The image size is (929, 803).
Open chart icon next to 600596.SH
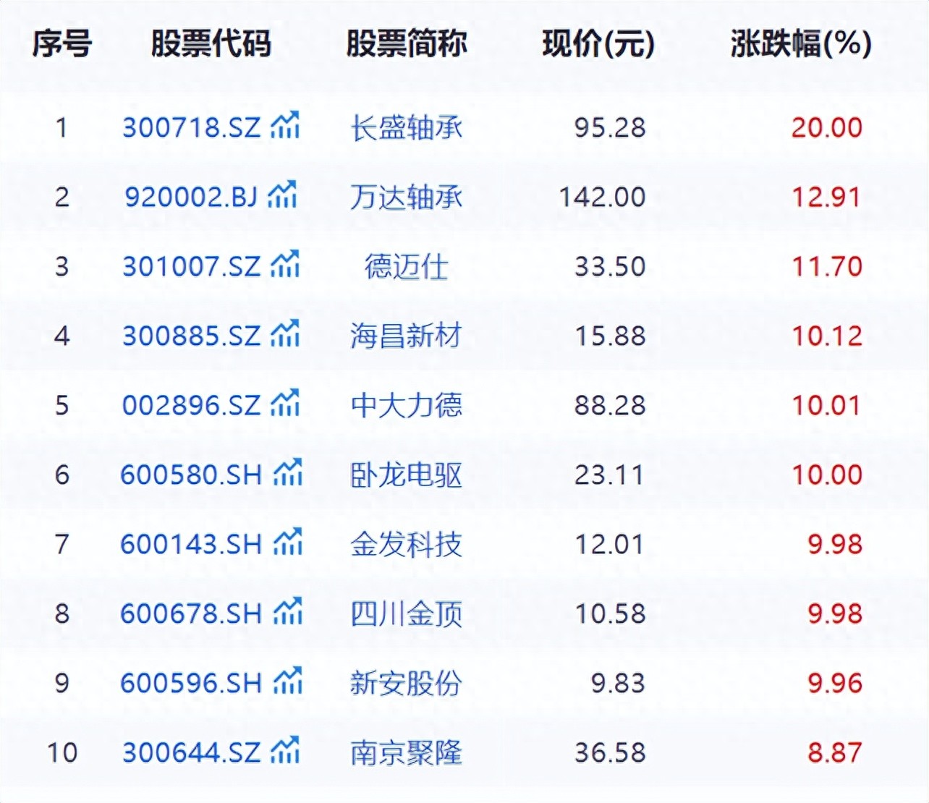[288, 681]
